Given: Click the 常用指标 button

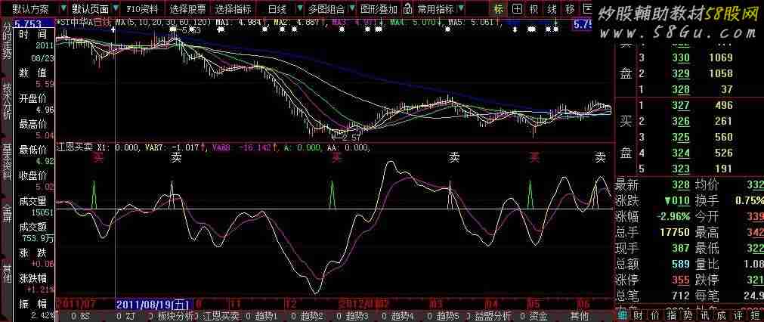Looking at the screenshot, I should click(435, 9).
